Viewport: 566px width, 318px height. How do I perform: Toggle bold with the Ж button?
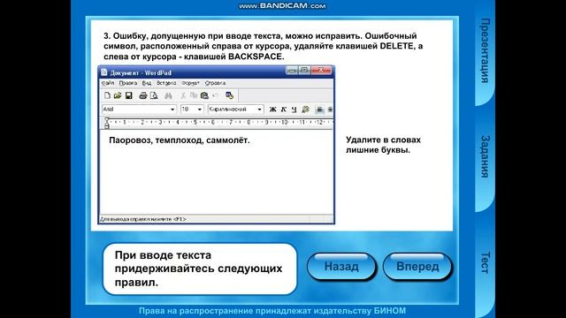click(273, 110)
